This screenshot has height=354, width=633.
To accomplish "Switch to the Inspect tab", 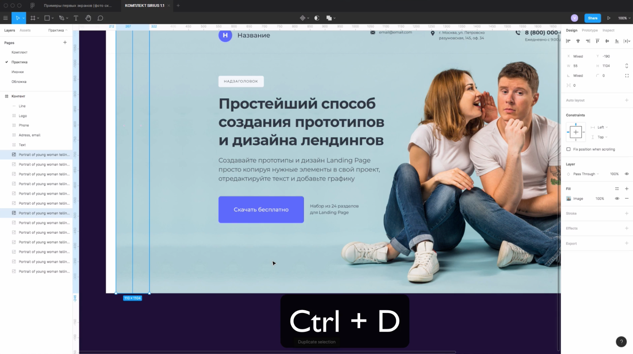I will pos(608,30).
